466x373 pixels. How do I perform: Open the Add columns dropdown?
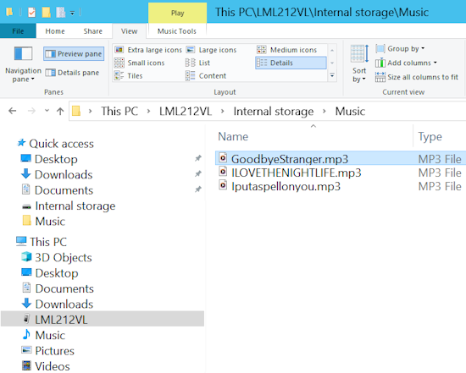[406, 63]
